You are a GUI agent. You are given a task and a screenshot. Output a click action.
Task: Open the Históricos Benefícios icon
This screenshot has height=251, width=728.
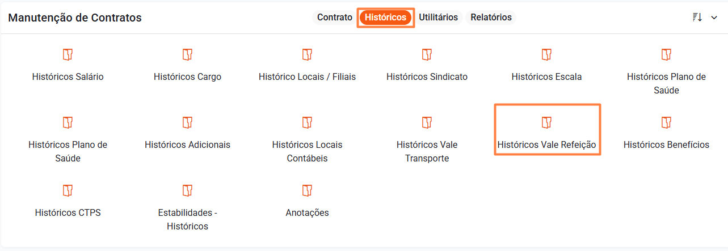tap(666, 122)
